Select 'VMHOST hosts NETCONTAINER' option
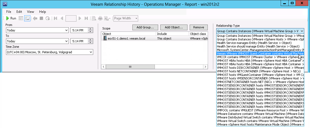The height and width of the screenshot is (128, 310). pyautogui.click(x=260, y=71)
